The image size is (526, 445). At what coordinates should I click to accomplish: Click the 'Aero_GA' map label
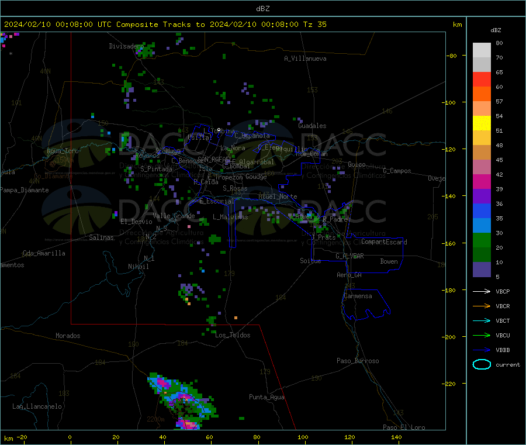349,275
